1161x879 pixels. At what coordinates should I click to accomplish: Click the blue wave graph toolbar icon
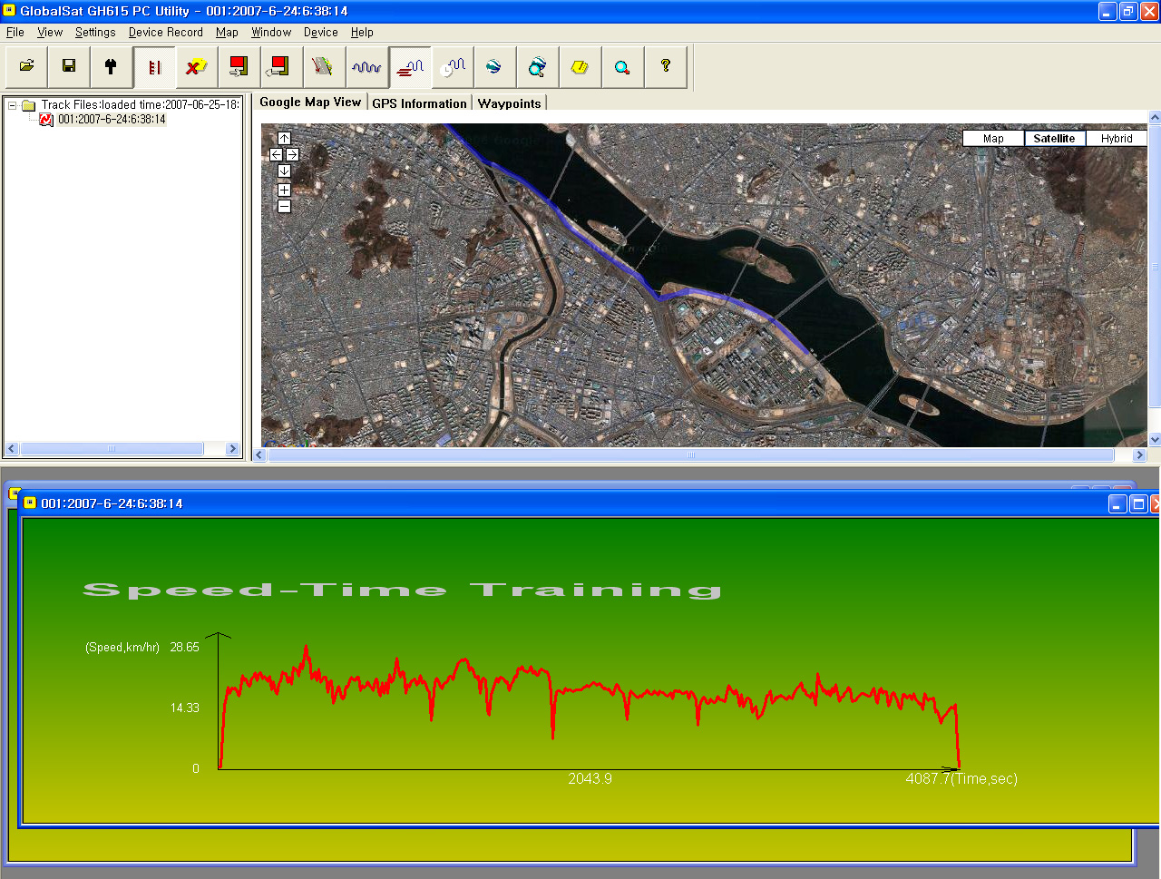366,66
